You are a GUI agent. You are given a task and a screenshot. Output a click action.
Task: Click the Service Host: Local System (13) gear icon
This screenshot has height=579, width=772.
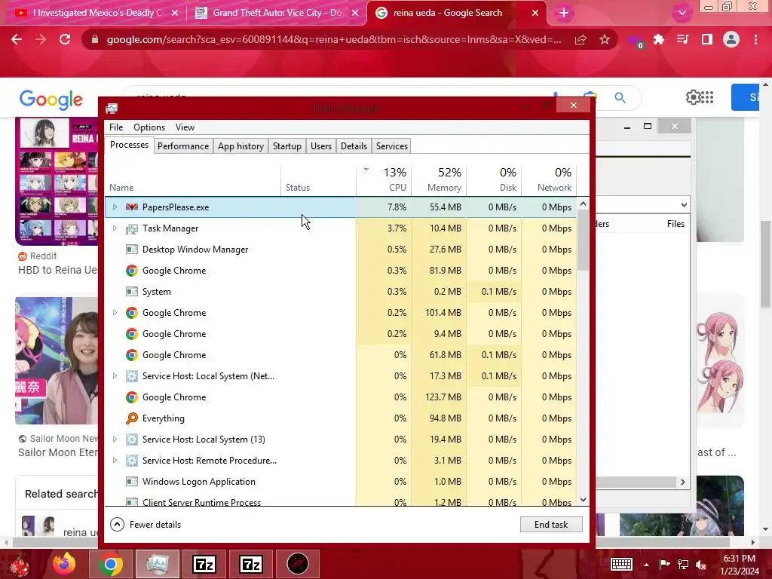[131, 440]
